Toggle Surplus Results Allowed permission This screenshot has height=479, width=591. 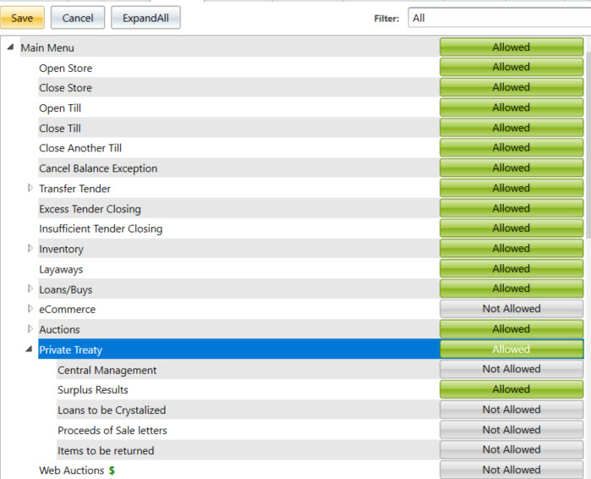[512, 389]
